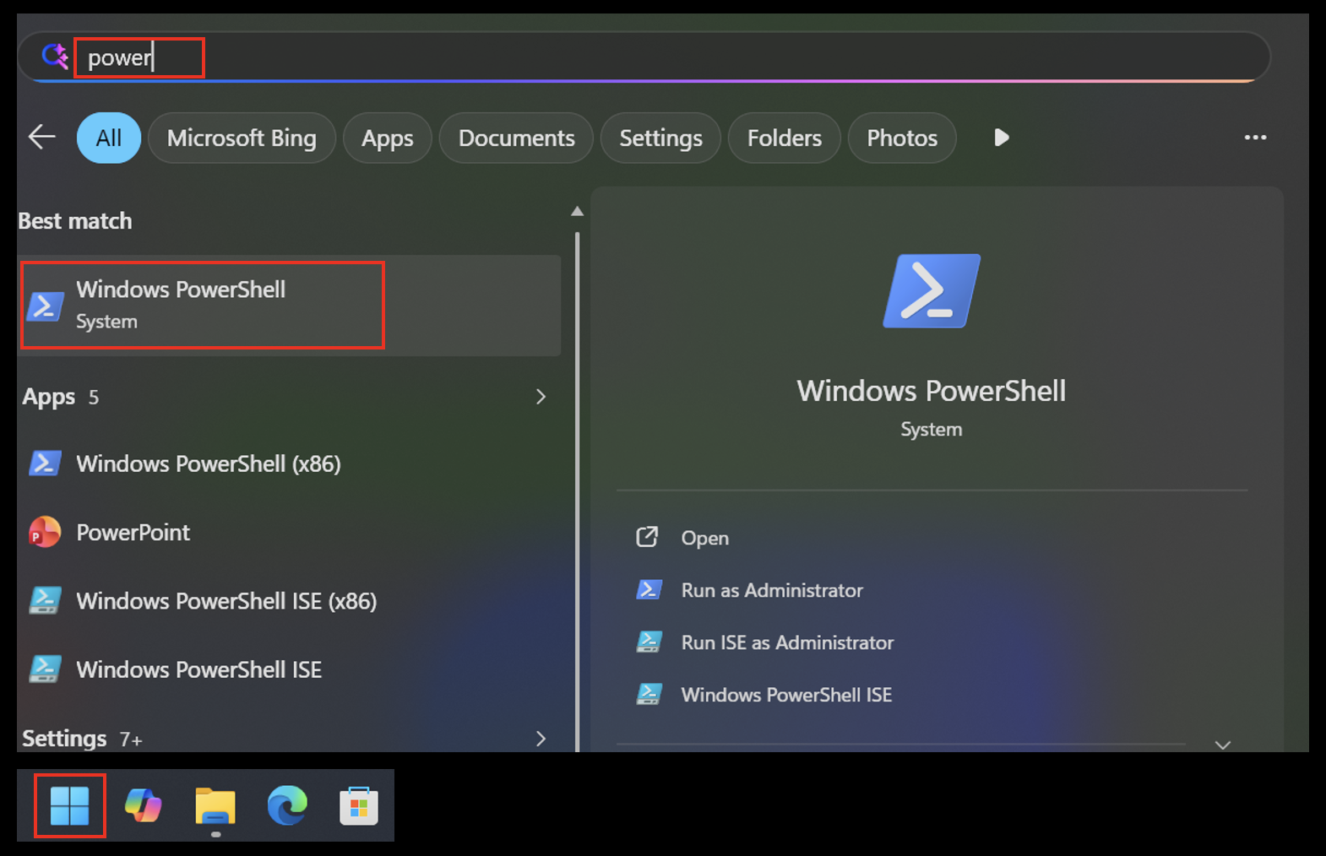This screenshot has height=856, width=1326.
Task: Switch to the Photos filter tab
Action: coord(902,138)
